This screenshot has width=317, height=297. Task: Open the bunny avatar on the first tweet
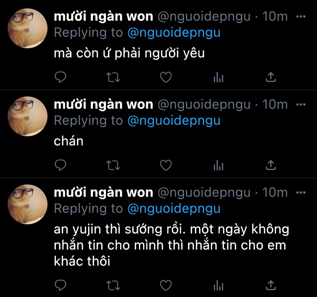(28, 28)
